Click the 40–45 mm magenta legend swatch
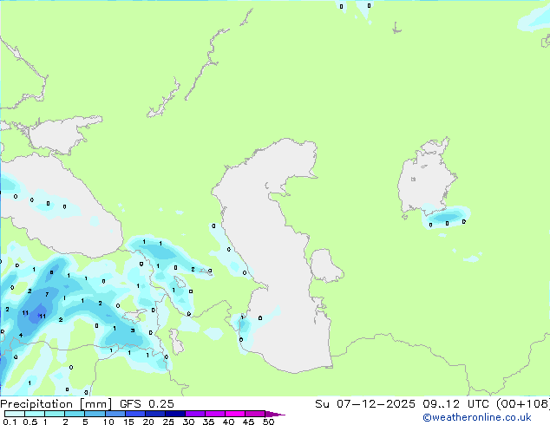The image size is (550, 425). point(235,414)
